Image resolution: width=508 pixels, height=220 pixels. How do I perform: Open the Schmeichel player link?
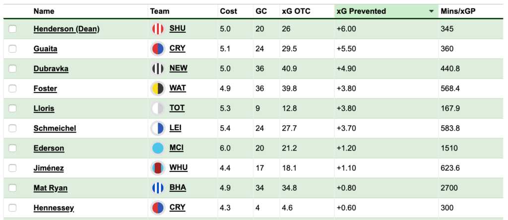[x=55, y=129]
